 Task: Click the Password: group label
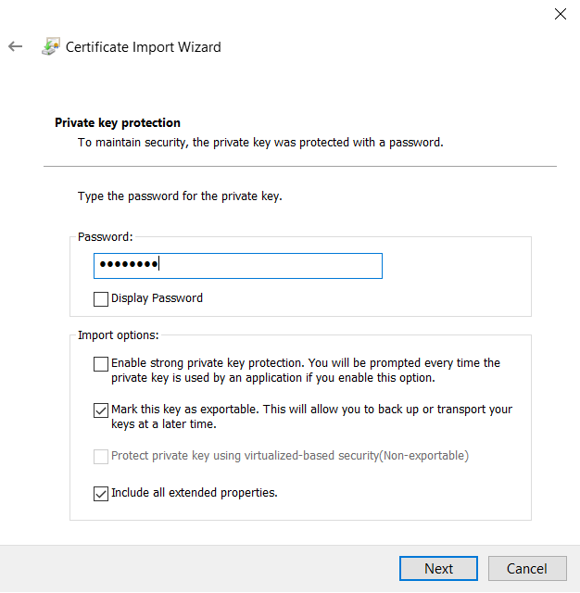point(106,237)
